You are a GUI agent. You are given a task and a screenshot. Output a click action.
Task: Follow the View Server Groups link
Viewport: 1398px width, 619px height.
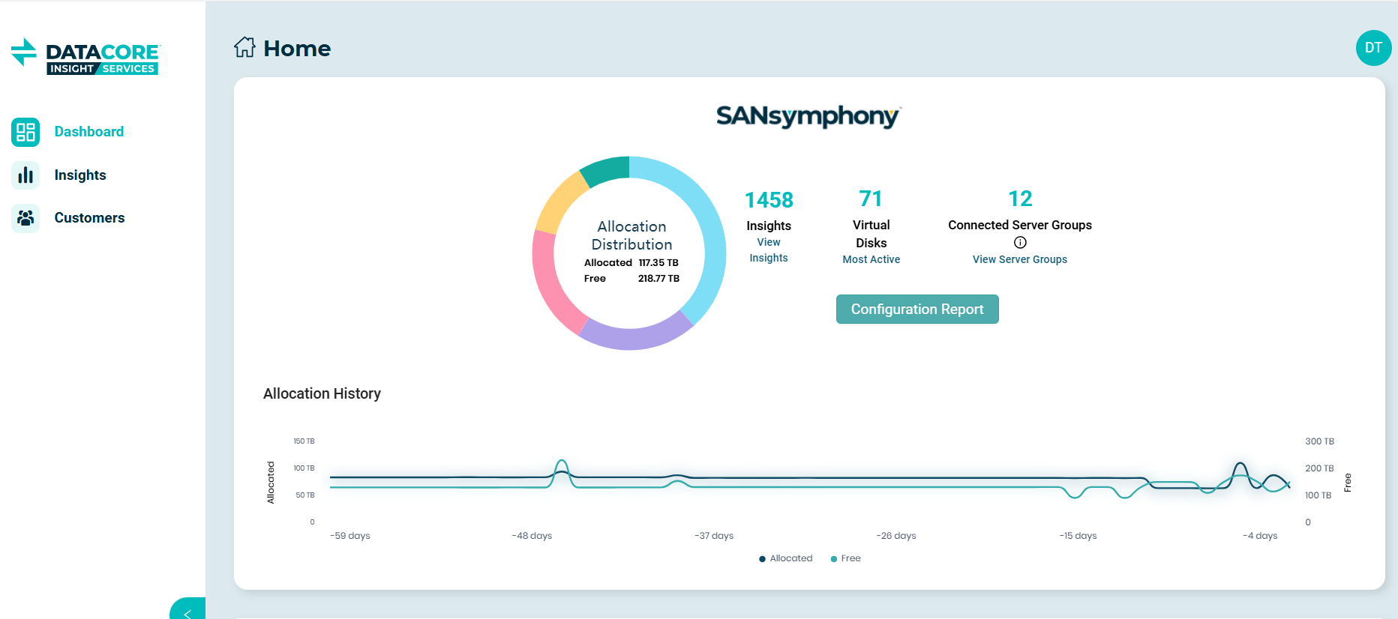(x=1019, y=259)
